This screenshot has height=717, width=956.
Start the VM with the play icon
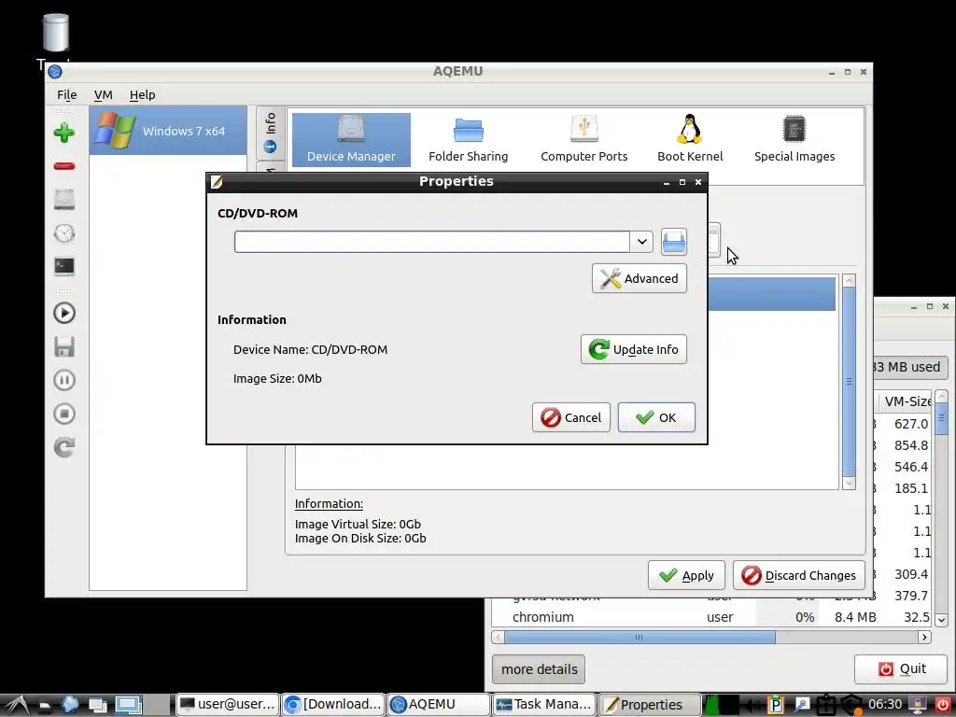coord(64,313)
